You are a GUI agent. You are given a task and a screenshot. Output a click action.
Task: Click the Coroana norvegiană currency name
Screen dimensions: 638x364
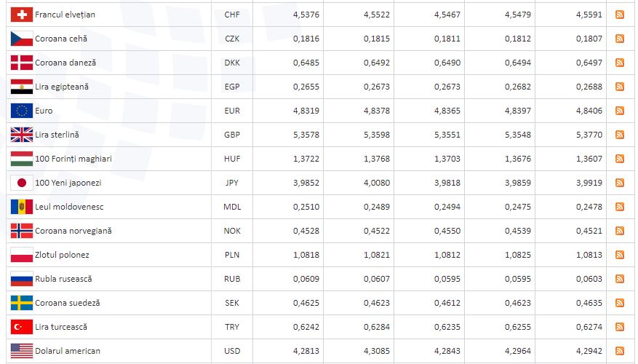coord(73,231)
